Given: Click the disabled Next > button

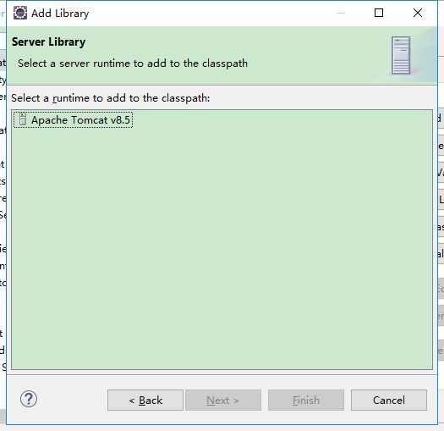Looking at the screenshot, I should point(223,400).
